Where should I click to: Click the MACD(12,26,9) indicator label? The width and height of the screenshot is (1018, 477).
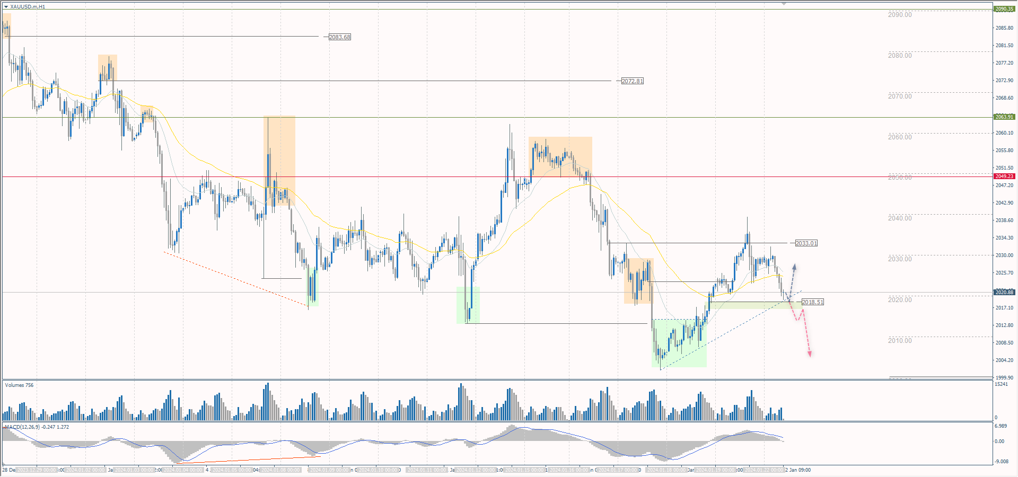coord(37,427)
